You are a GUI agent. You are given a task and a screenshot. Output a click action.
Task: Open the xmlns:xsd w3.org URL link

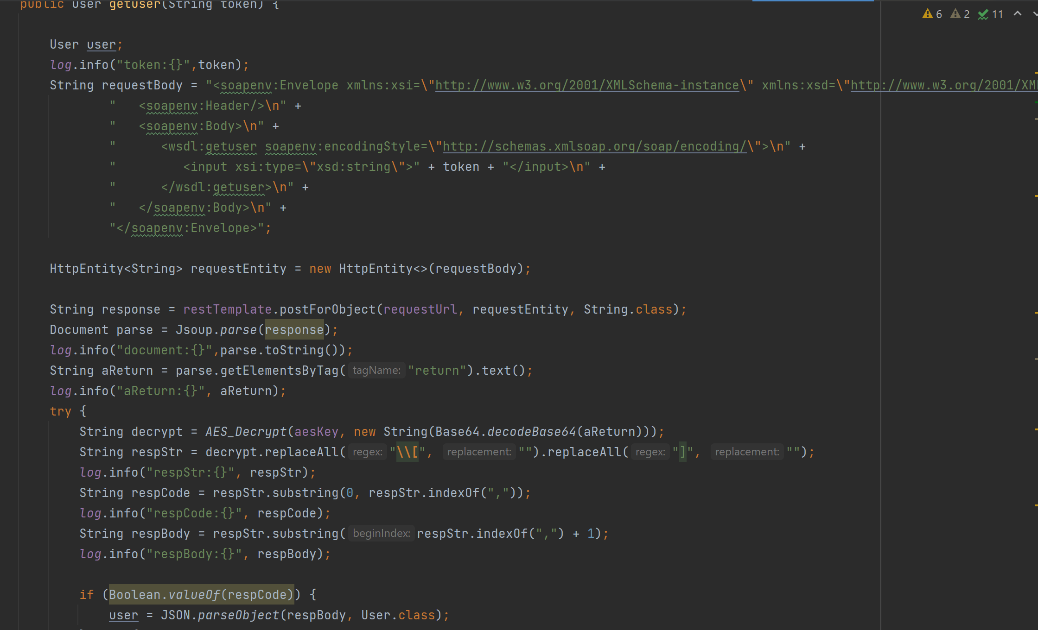point(943,85)
